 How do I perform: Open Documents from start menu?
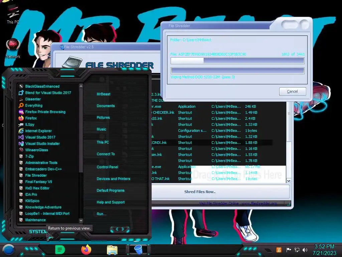coord(106,106)
